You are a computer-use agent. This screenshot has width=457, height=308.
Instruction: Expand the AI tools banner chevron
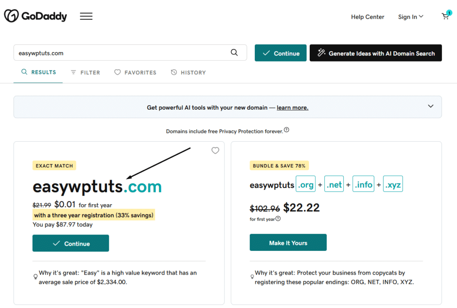431,107
